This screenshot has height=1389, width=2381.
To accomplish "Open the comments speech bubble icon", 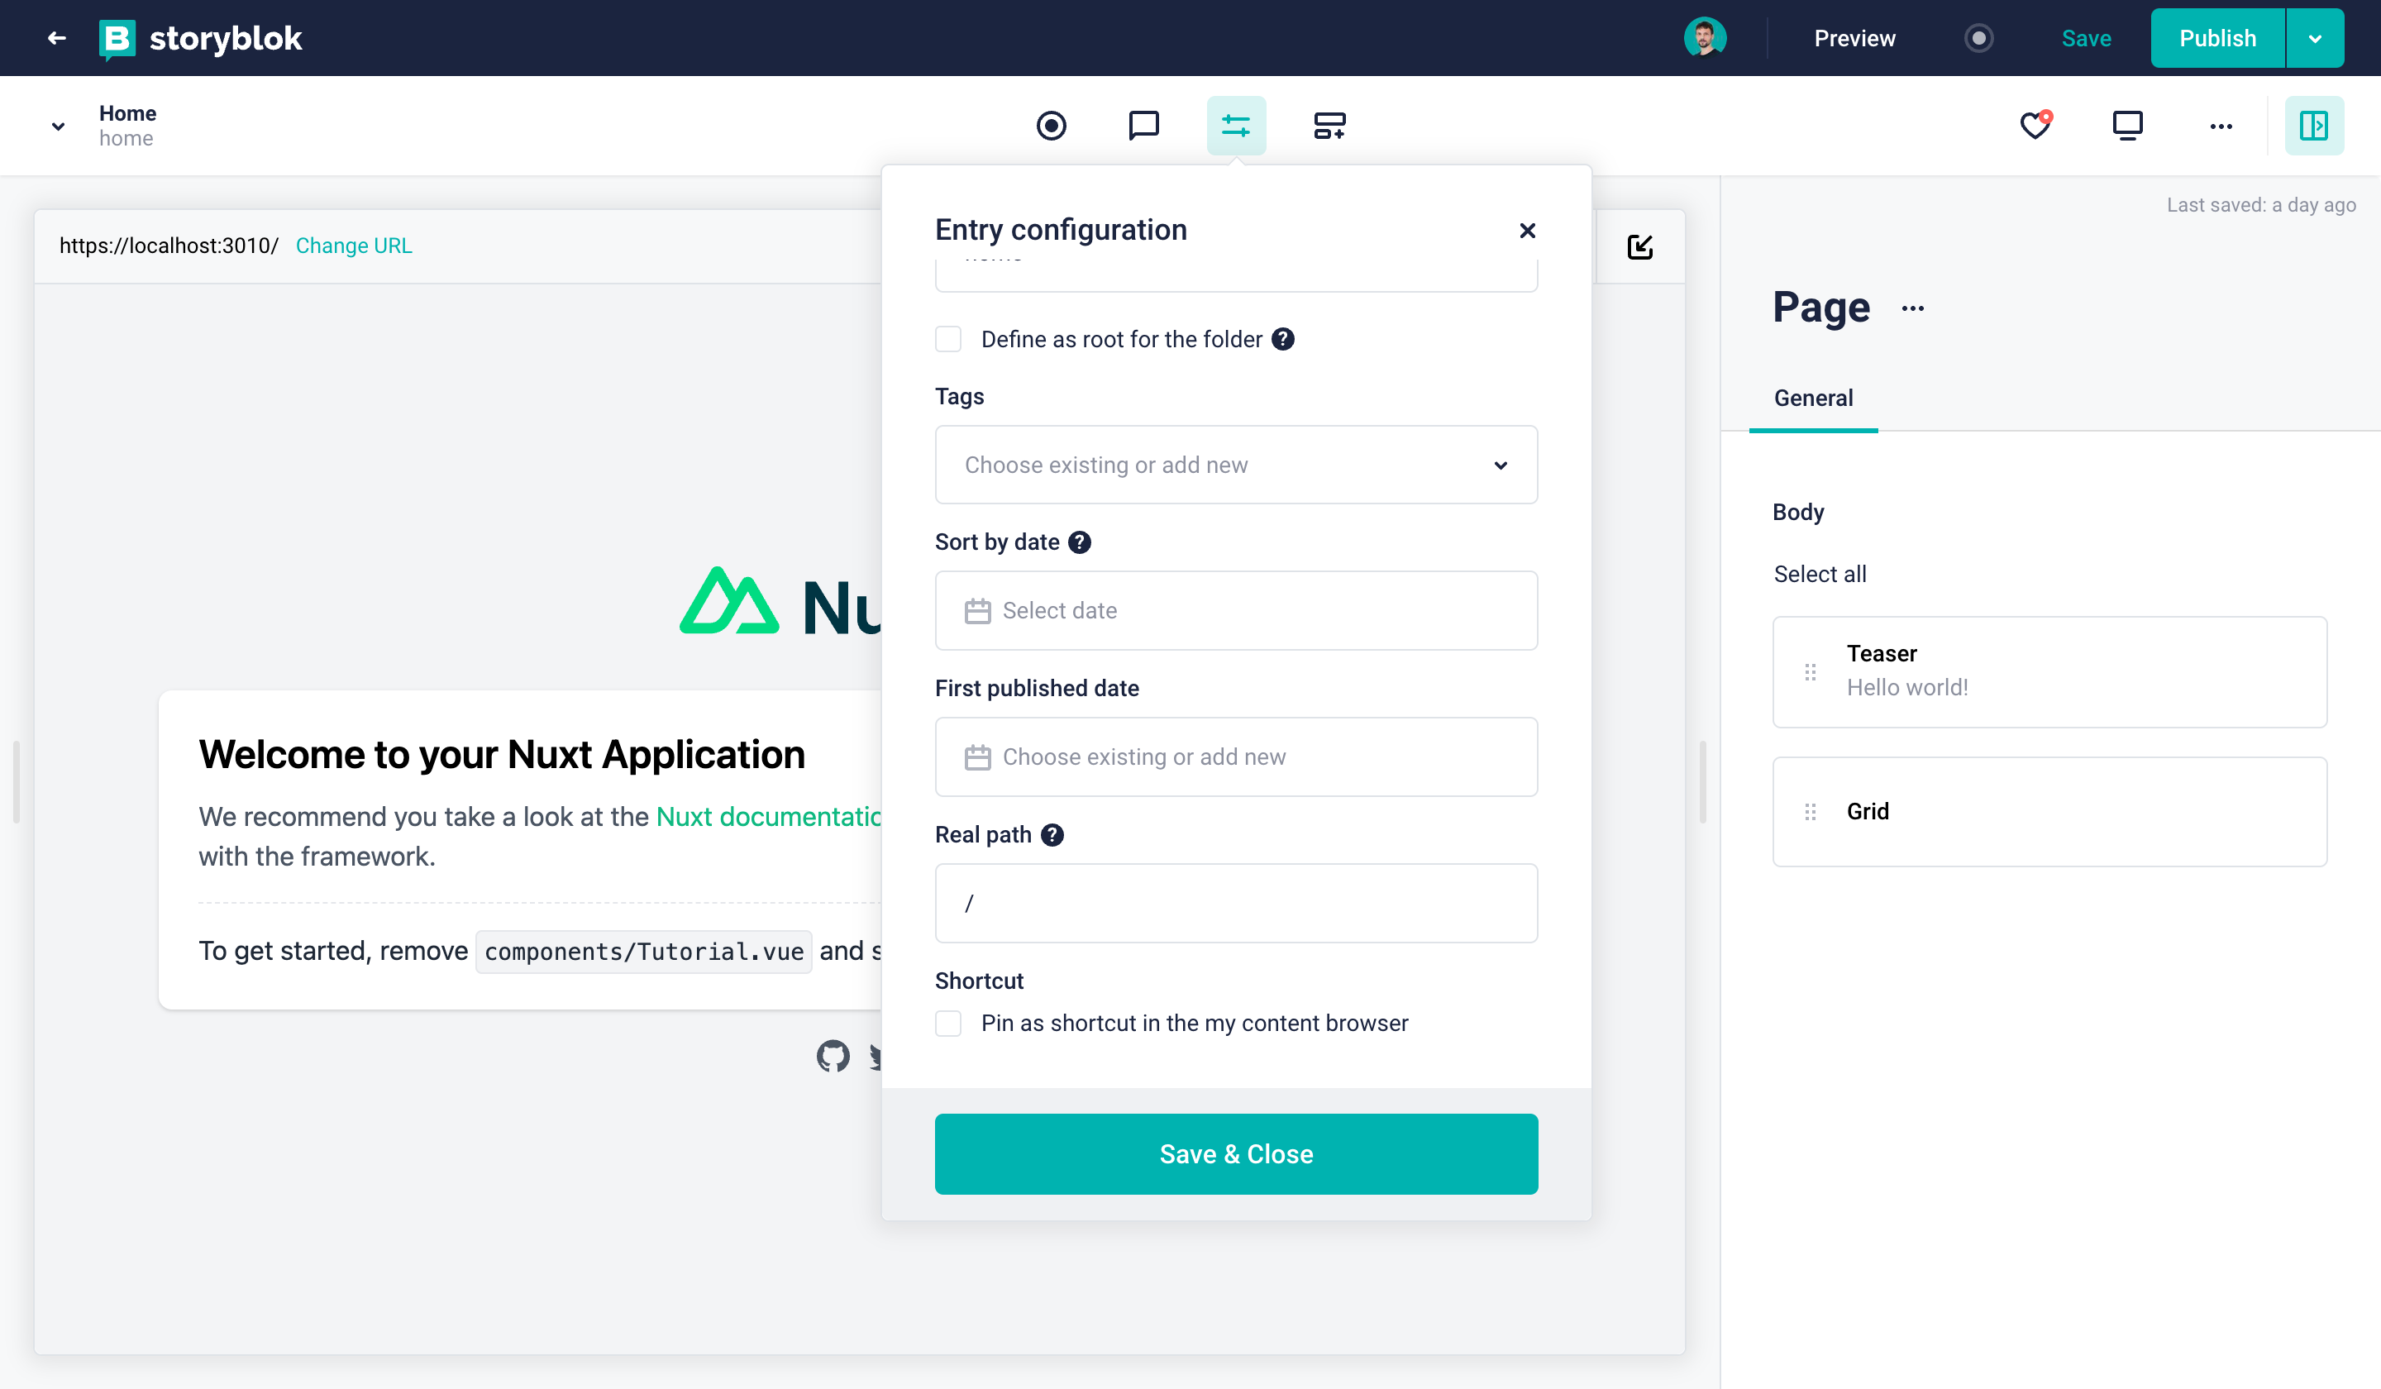I will pos(1143,126).
